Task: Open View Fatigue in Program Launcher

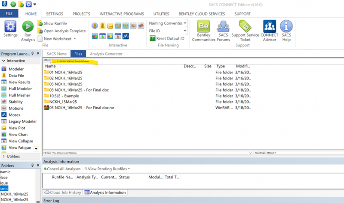Action: (x=20, y=148)
